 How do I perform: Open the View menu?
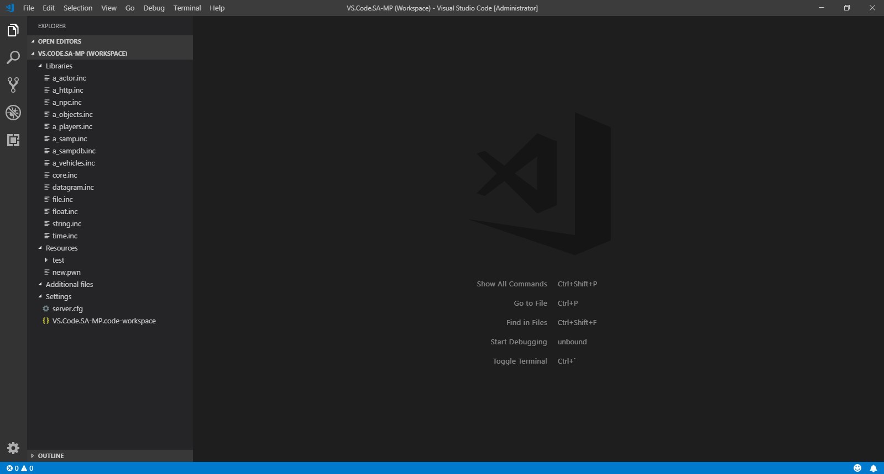click(x=109, y=8)
